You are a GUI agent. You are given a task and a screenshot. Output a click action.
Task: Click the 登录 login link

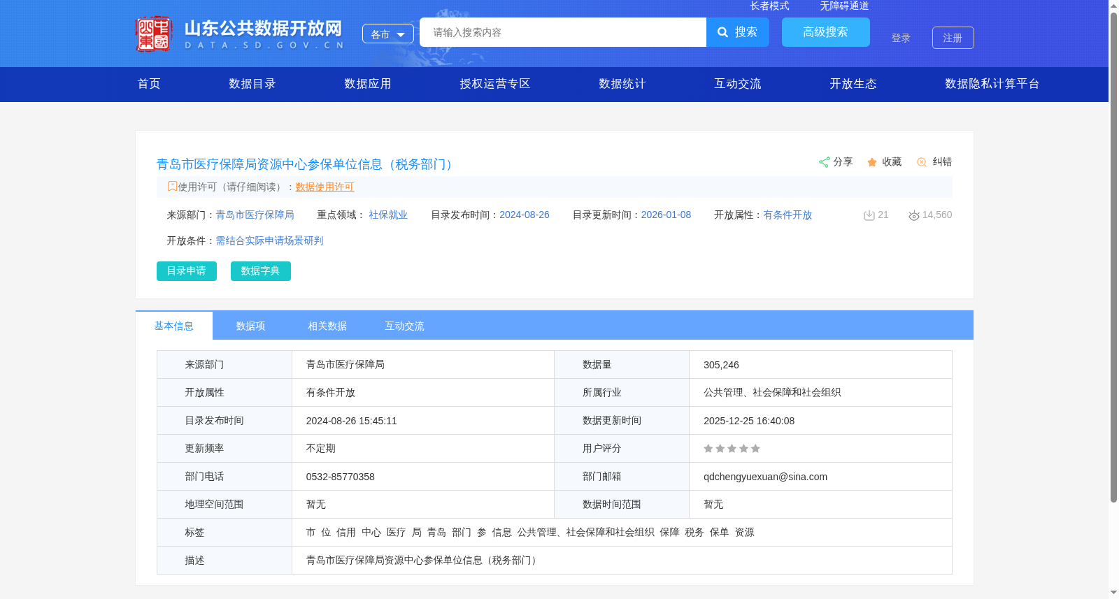(x=901, y=38)
